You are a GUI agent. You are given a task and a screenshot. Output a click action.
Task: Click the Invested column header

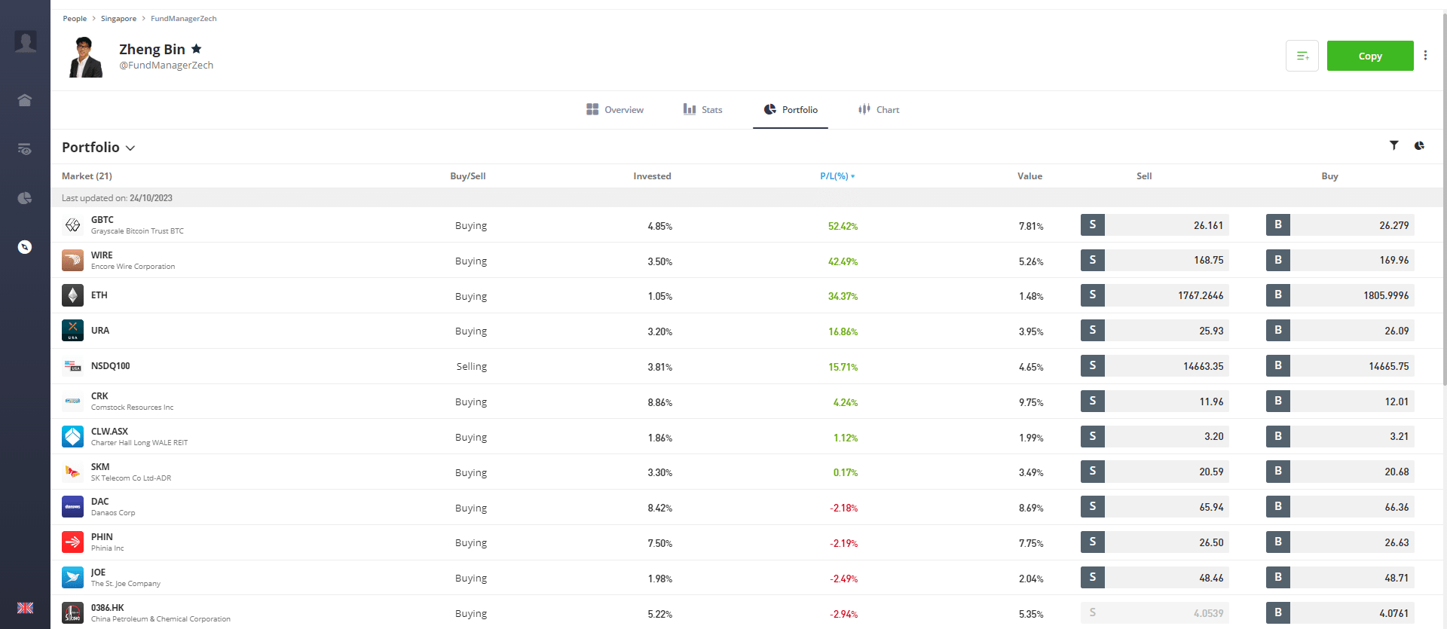pyautogui.click(x=652, y=176)
